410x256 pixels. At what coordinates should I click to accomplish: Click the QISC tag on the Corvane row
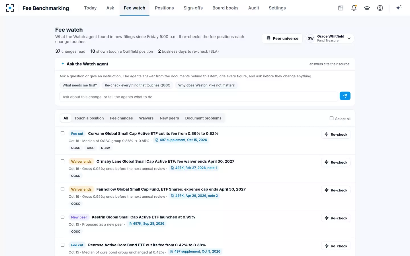91,148
